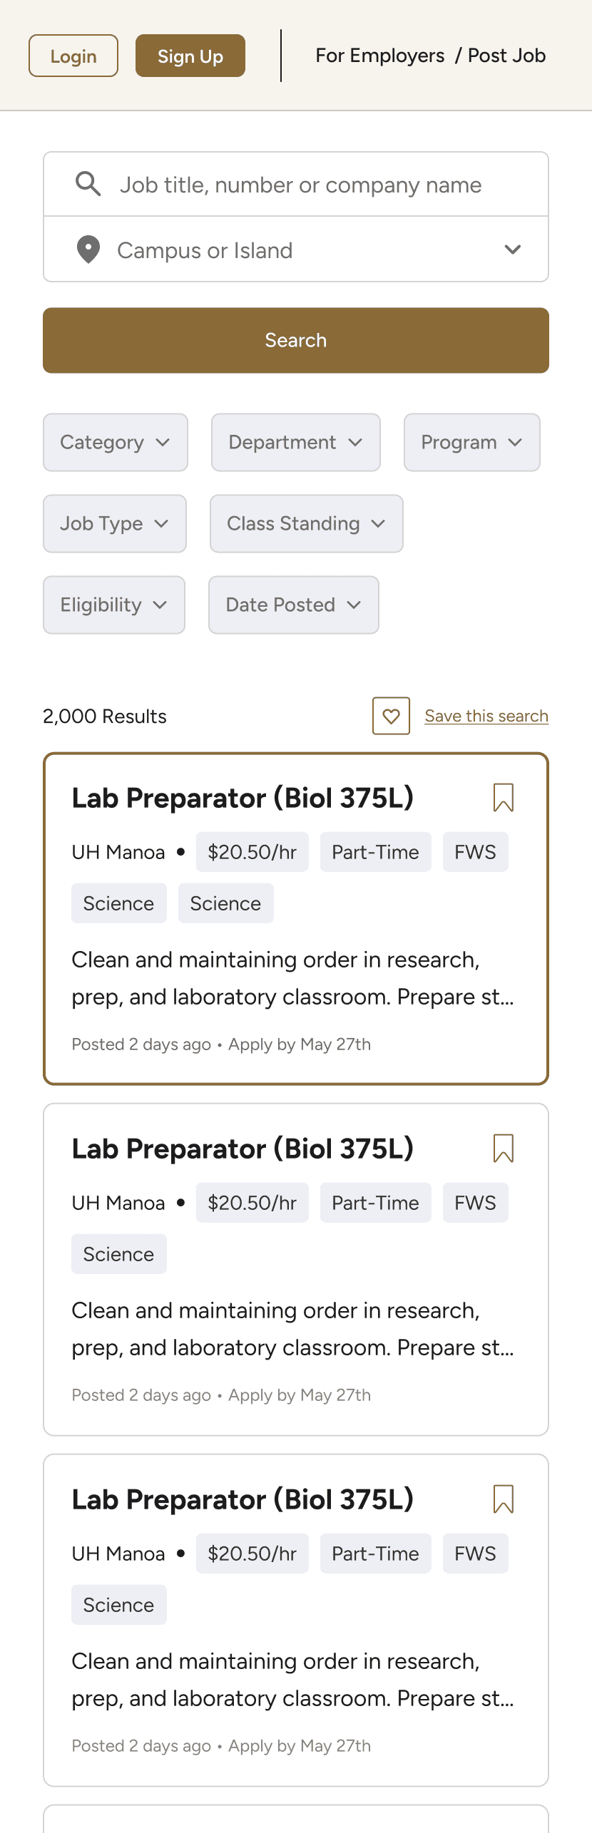Image resolution: width=592 pixels, height=1833 pixels.
Task: Open the Program filter dropdown
Action: pyautogui.click(x=472, y=442)
